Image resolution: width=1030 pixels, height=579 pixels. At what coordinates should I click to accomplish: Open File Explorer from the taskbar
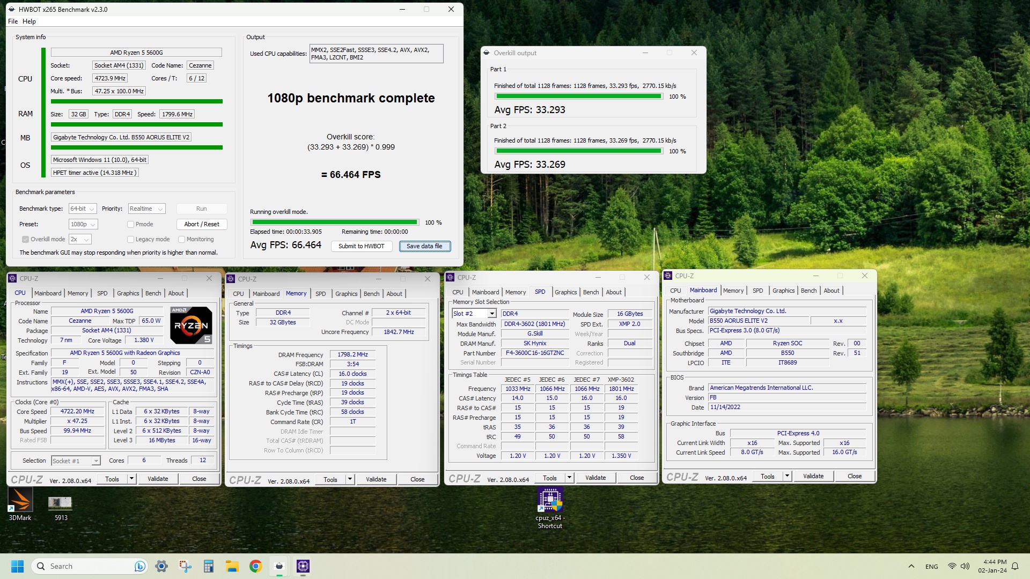(x=232, y=566)
